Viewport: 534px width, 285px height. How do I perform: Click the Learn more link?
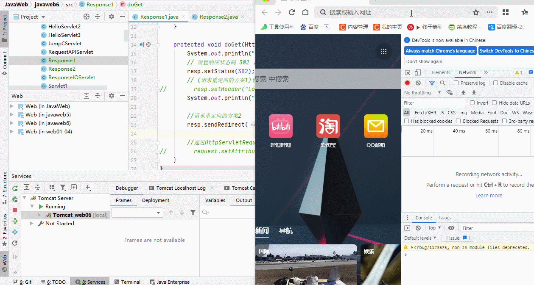489,196
